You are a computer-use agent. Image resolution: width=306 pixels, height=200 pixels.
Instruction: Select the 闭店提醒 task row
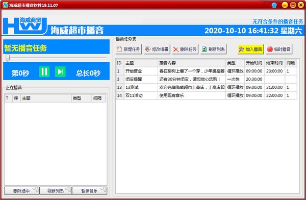[207, 79]
